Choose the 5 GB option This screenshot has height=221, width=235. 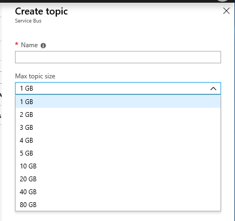tap(118, 153)
